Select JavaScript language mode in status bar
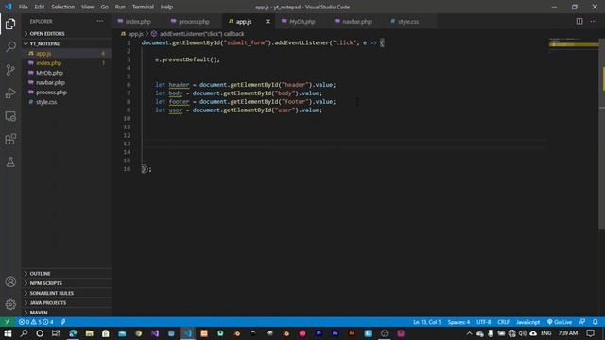 click(x=527, y=322)
